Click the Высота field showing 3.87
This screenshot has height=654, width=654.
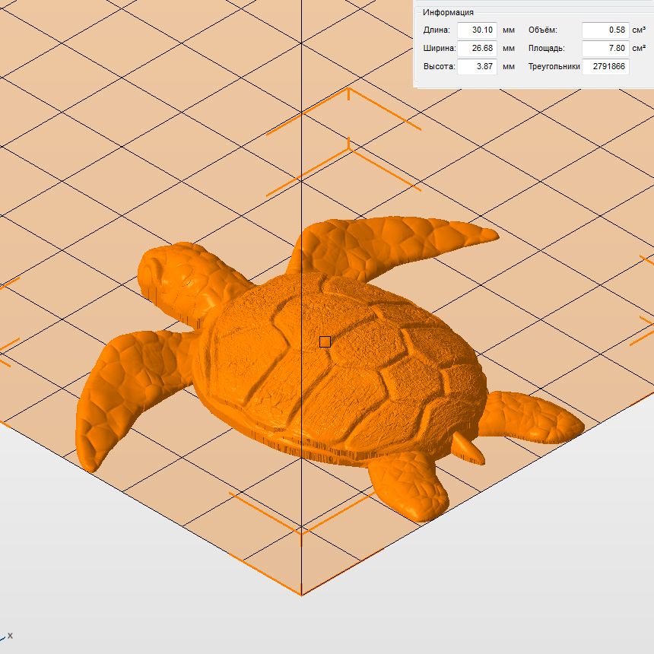(x=477, y=67)
